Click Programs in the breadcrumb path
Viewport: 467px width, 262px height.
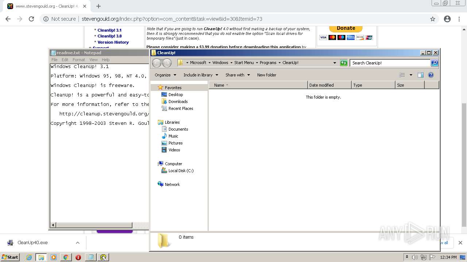[x=268, y=63]
